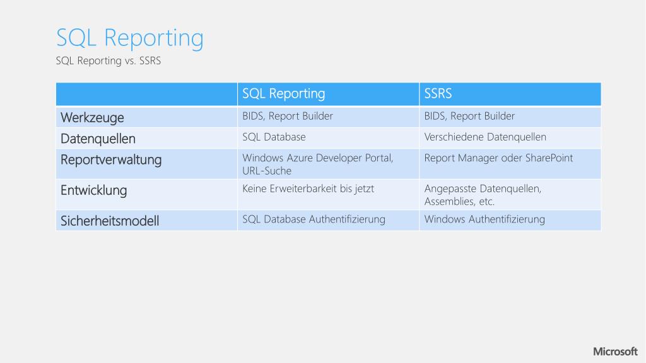Select the 'Sicherheitsmodell' row label
Screen dimensions: 646x363
pos(110,221)
